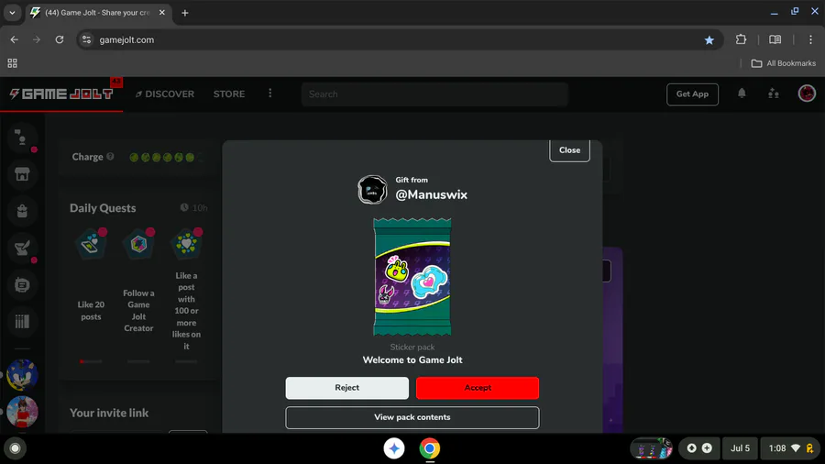Screen dimensions: 825x464
Task: Go to the Store tab
Action: click(229, 94)
